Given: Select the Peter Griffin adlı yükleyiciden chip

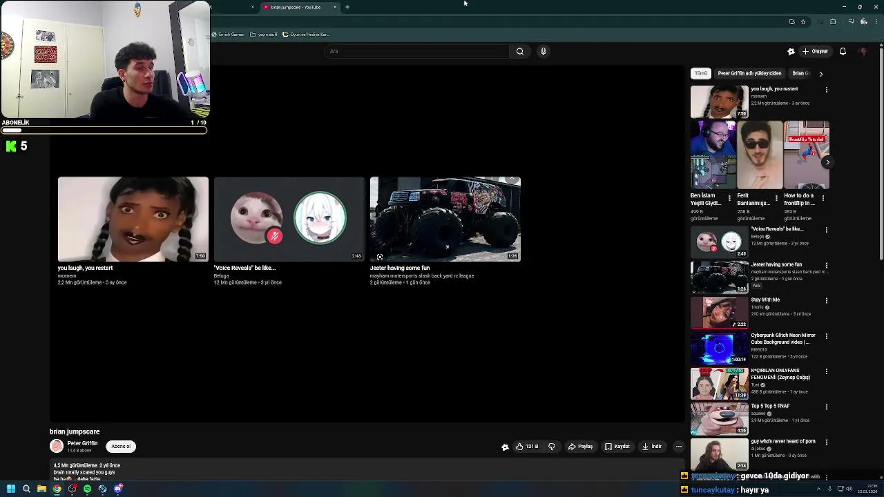Looking at the screenshot, I should 749,73.
